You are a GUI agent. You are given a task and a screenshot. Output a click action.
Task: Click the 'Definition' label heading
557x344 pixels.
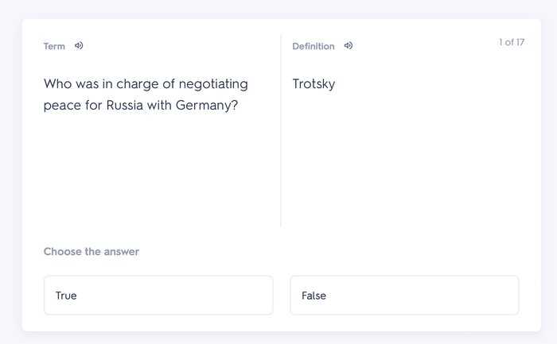pos(314,46)
